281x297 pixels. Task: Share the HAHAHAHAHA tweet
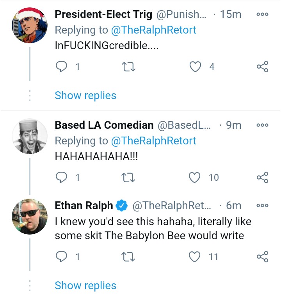pyautogui.click(x=263, y=177)
